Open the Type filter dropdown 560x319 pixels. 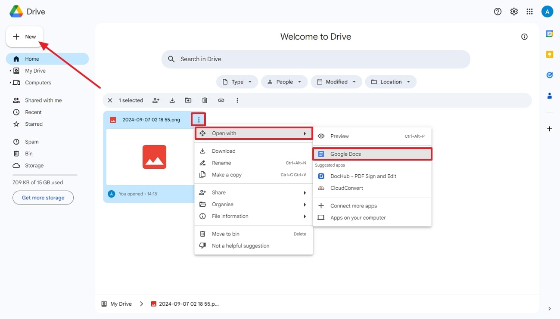coord(237,82)
